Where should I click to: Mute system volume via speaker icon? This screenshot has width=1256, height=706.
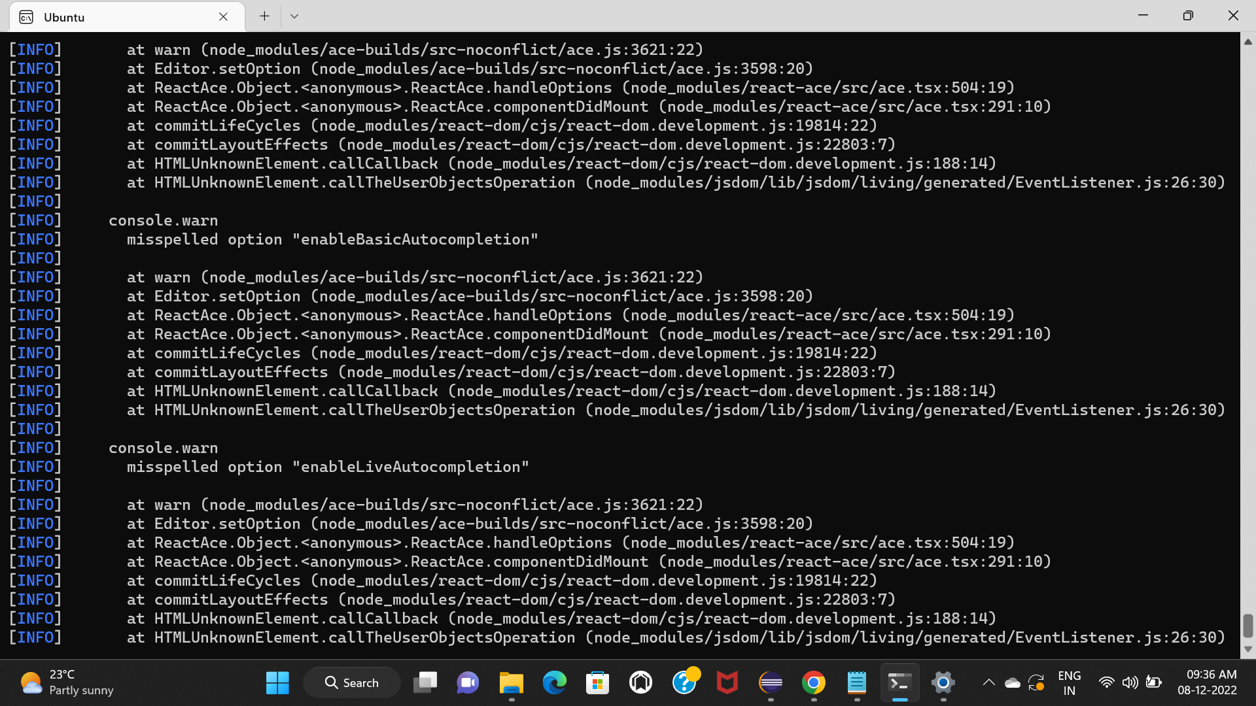click(x=1130, y=682)
